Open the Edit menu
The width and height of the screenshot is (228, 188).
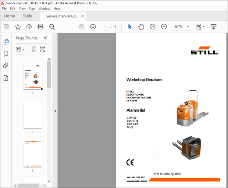(x=13, y=8)
